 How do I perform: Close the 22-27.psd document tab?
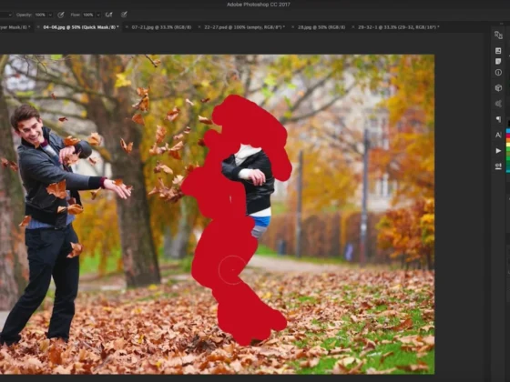[x=199, y=27]
